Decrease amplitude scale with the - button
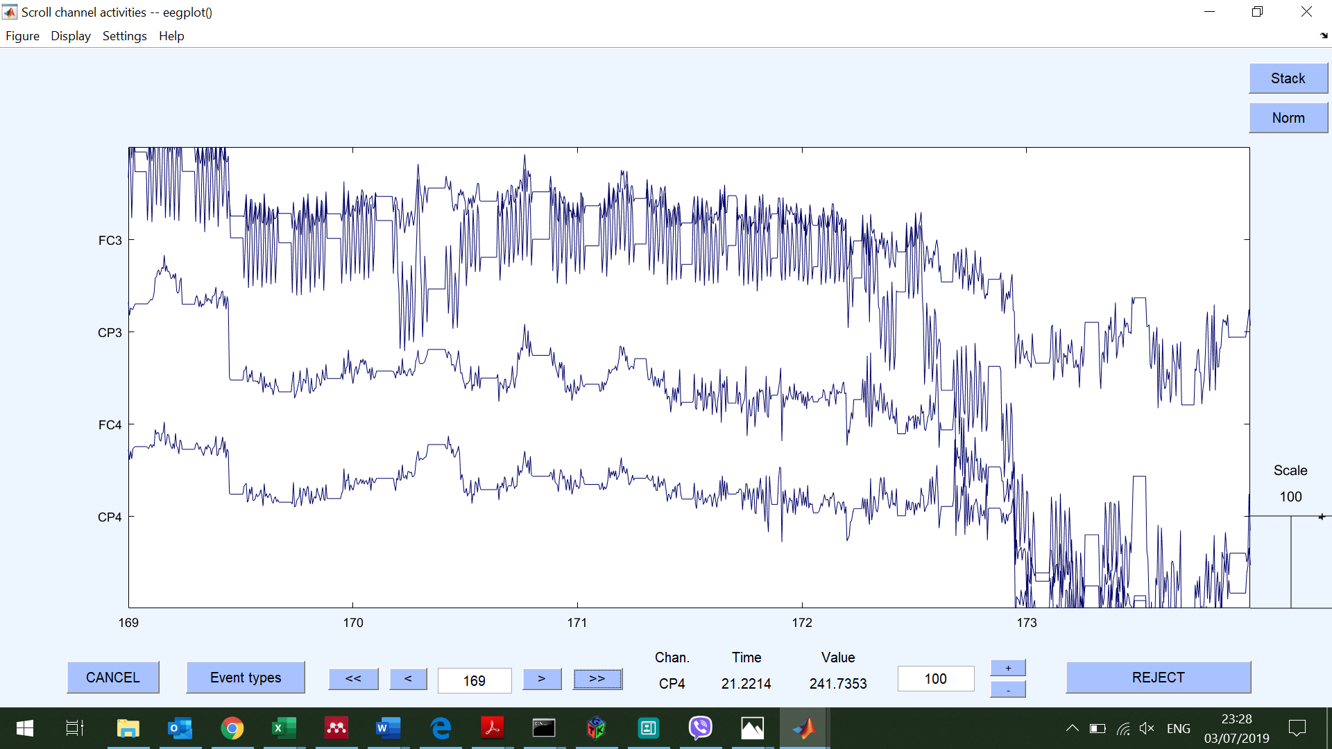This screenshot has height=749, width=1332. [x=1008, y=689]
